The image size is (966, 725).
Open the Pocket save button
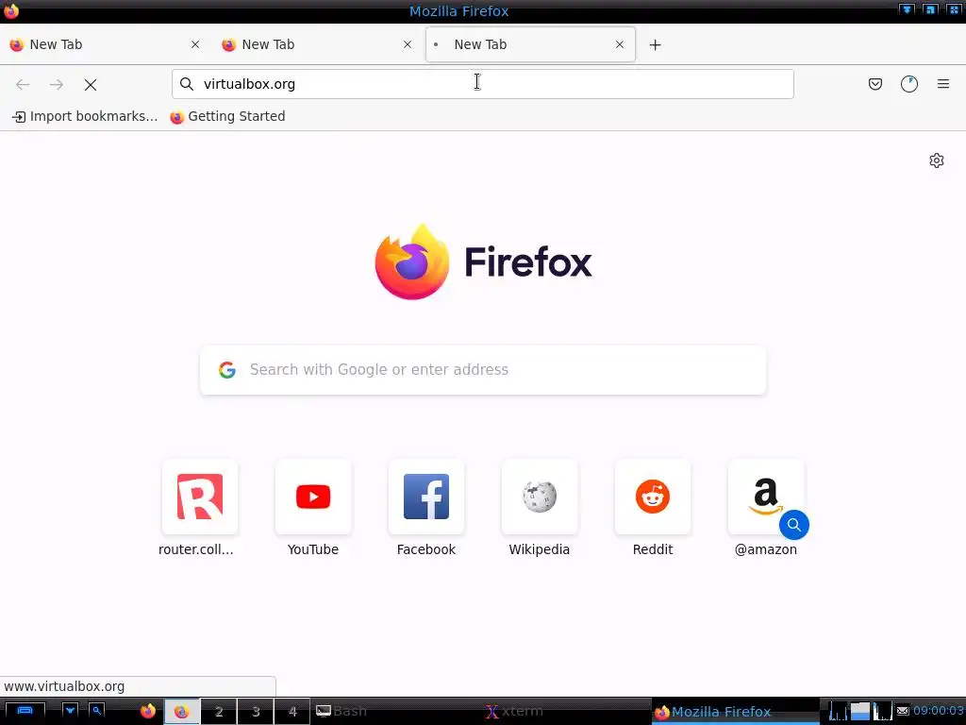pos(874,84)
